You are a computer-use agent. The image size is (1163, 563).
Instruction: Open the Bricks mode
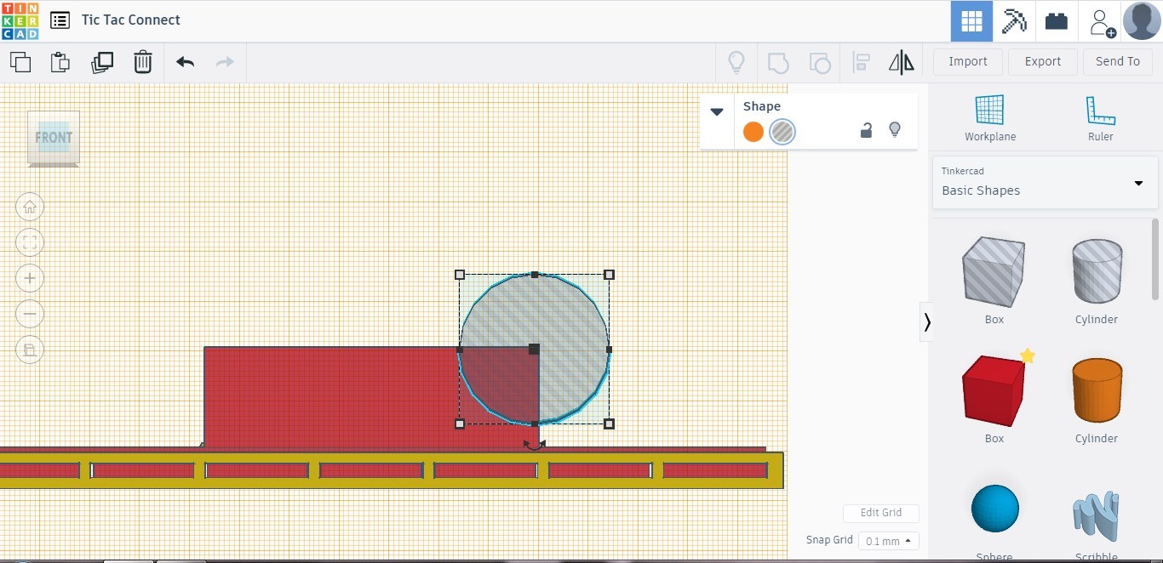[x=1057, y=21]
